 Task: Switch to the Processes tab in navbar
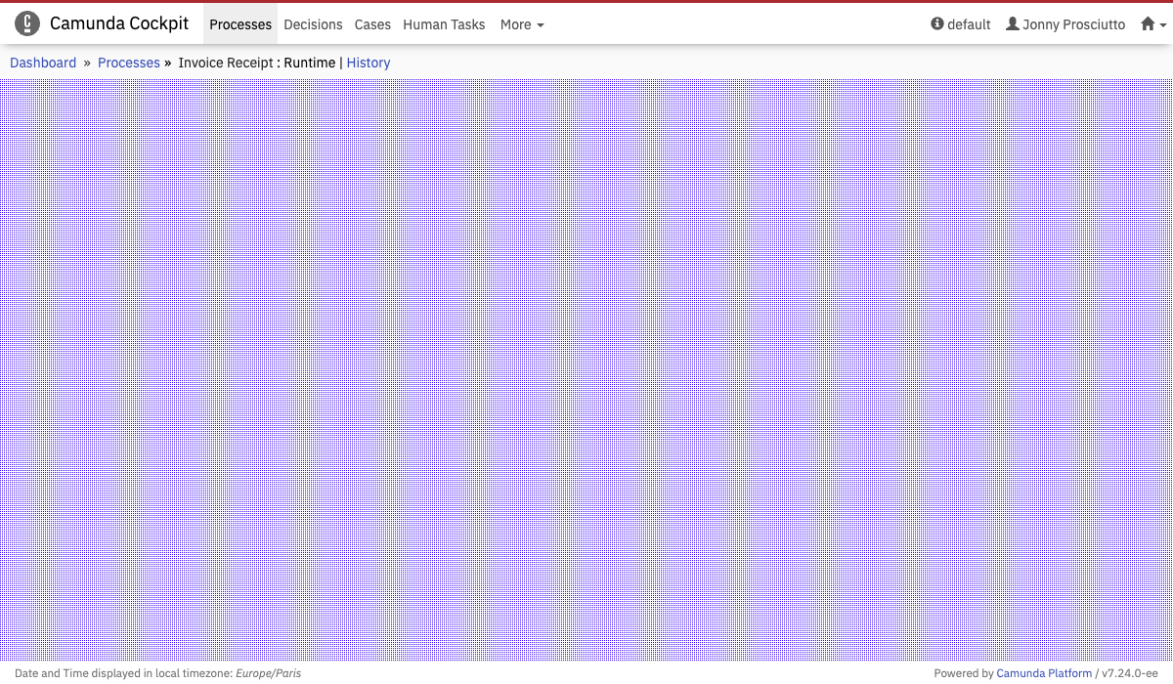point(240,24)
